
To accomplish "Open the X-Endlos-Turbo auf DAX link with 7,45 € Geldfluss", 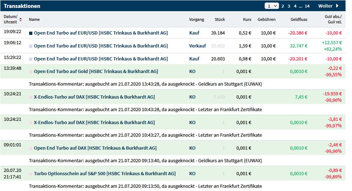I will (x=94, y=97).
